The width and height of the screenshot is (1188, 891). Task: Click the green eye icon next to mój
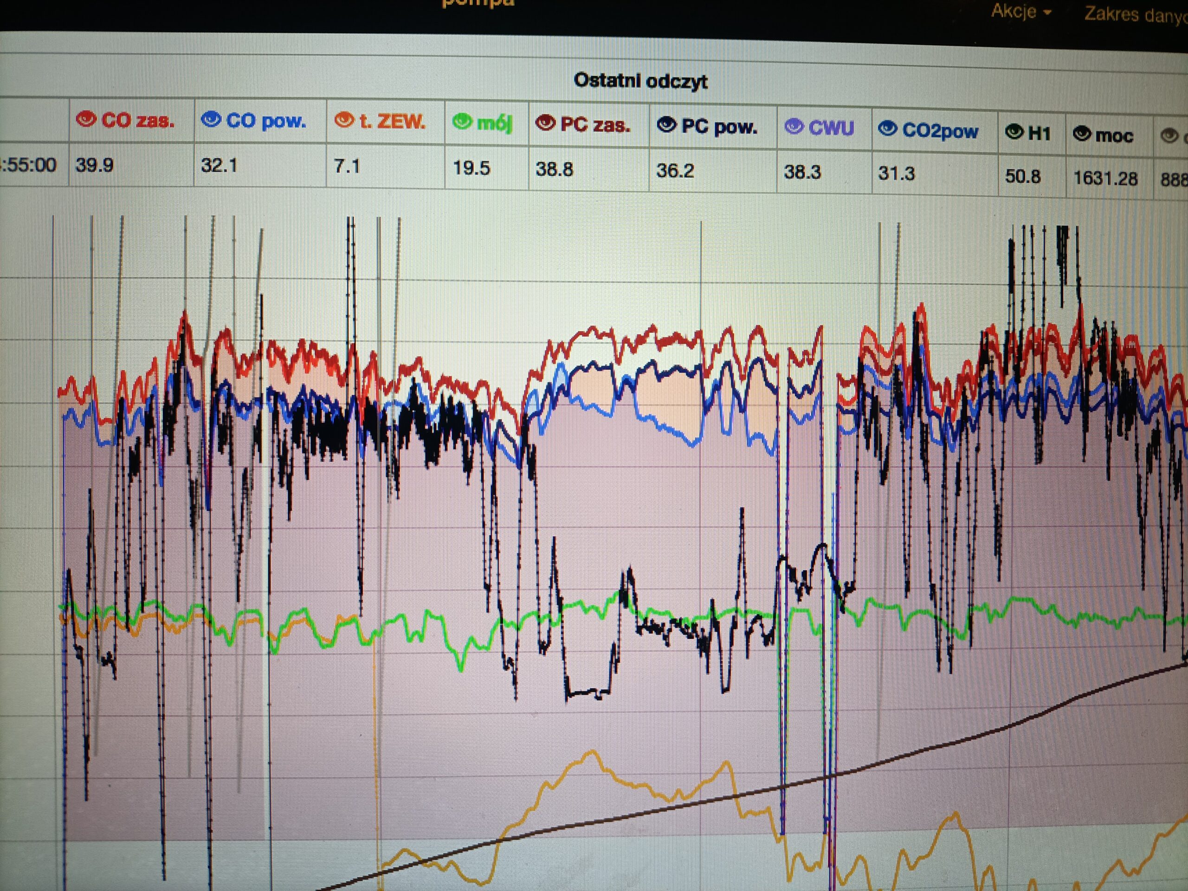click(461, 122)
